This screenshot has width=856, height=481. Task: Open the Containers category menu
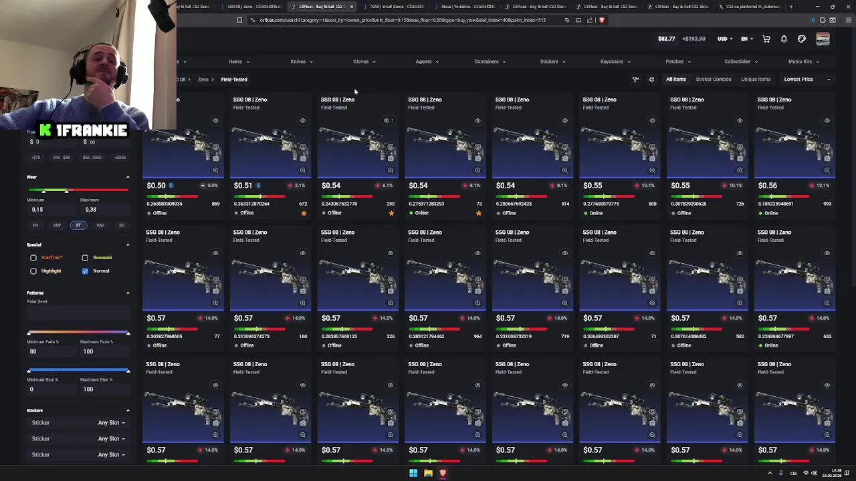490,61
